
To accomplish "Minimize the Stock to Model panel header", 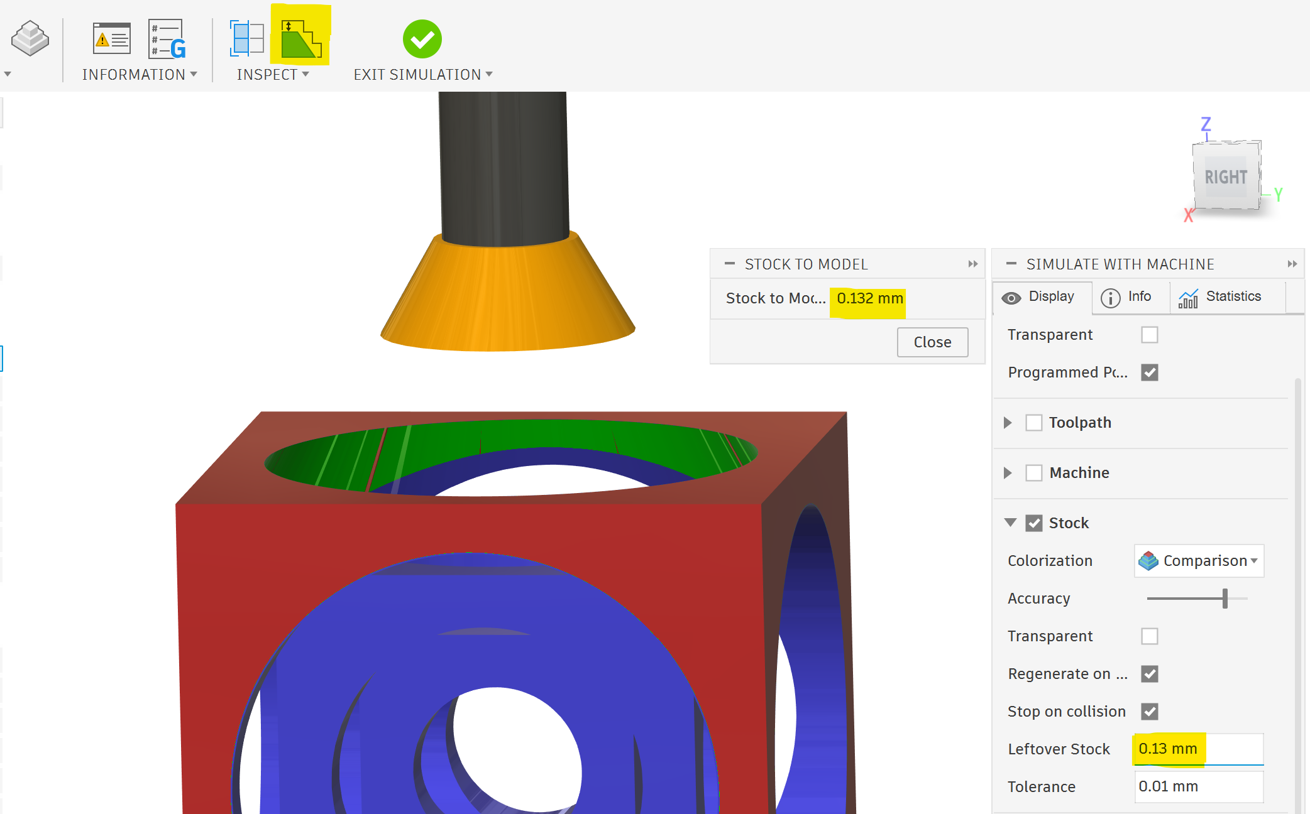I will [x=730, y=264].
